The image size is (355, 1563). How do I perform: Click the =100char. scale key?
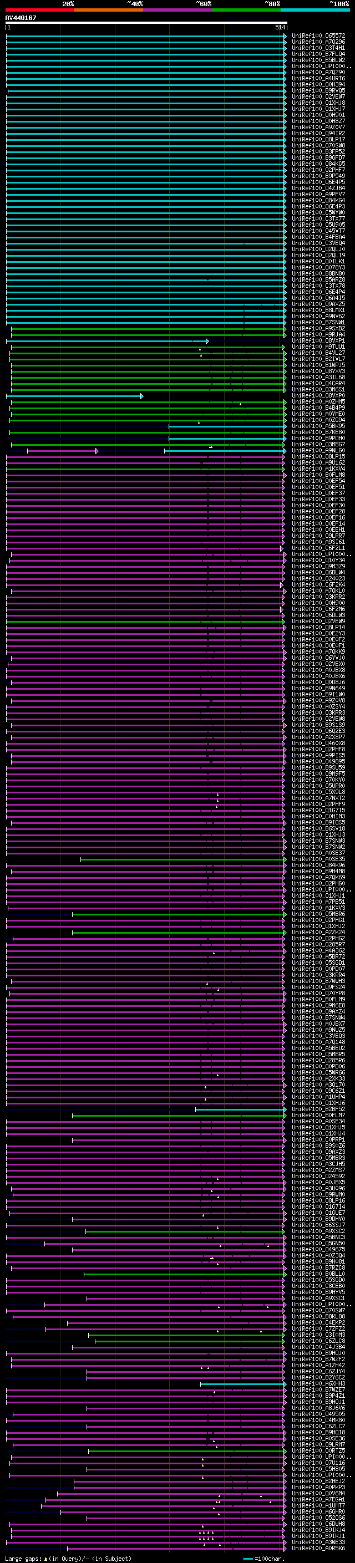263,1559
